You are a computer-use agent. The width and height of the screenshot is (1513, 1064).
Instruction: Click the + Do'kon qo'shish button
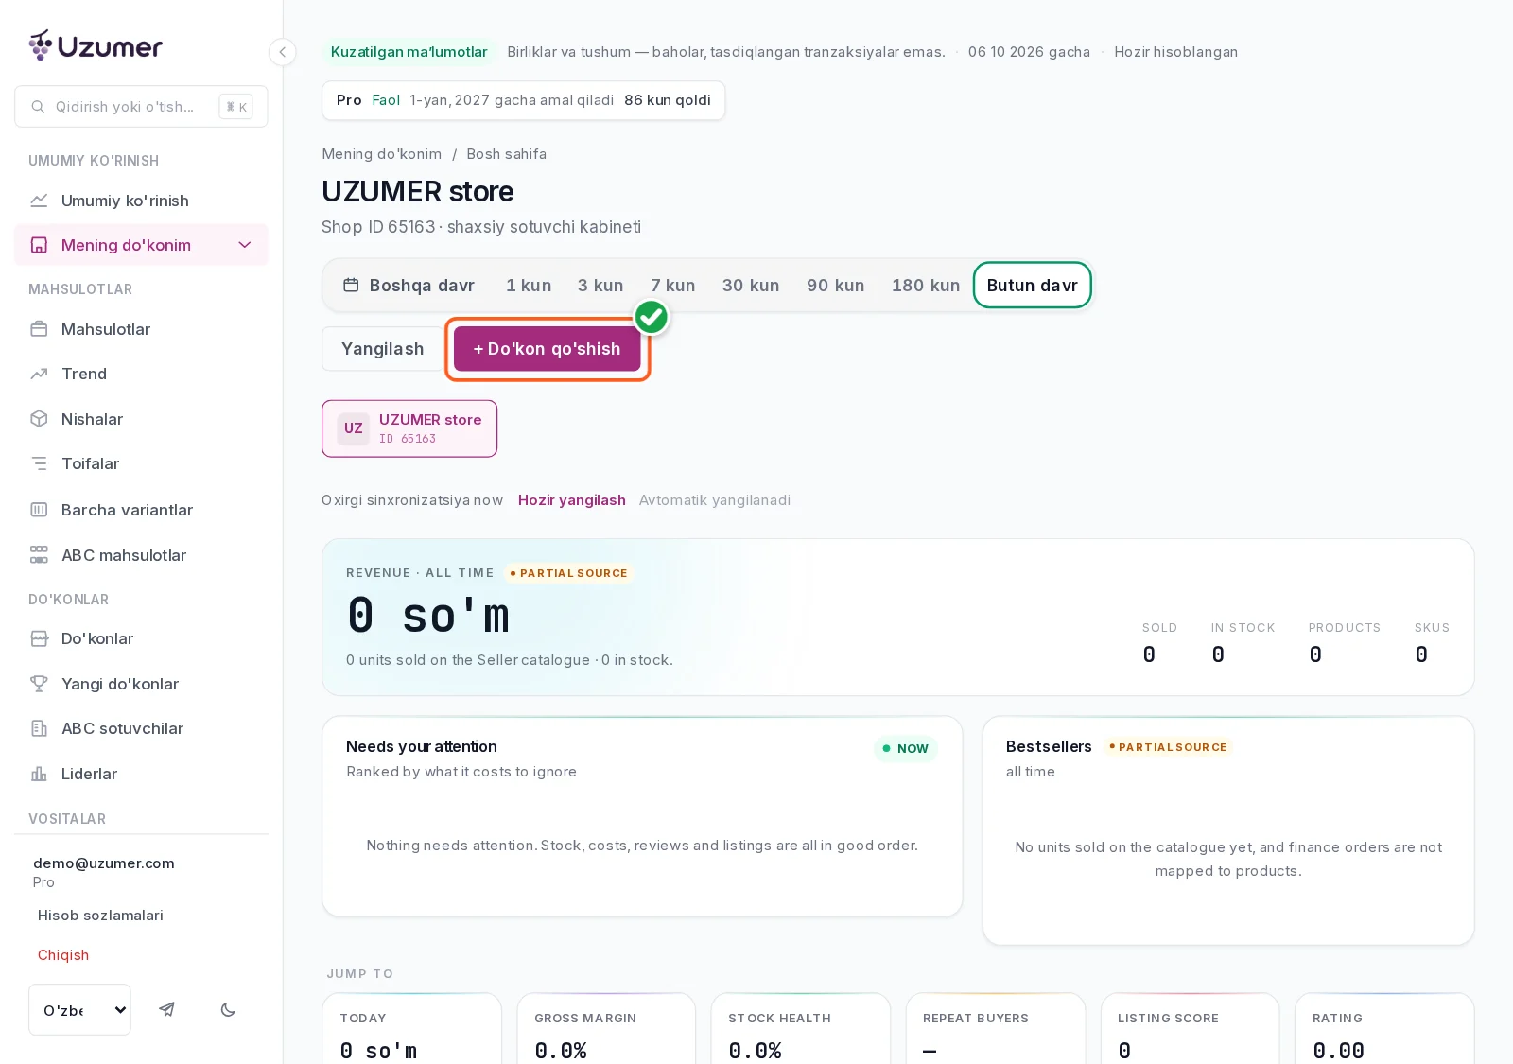pyautogui.click(x=548, y=349)
